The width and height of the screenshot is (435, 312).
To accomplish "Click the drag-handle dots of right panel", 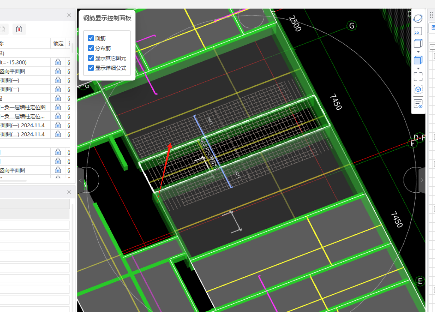I will [x=431, y=15].
